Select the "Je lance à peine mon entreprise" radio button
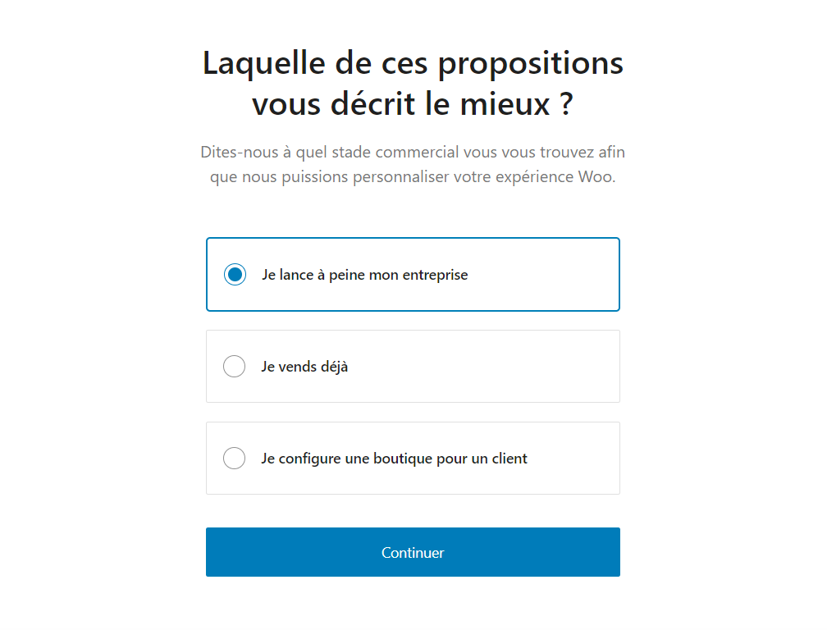 tap(235, 275)
